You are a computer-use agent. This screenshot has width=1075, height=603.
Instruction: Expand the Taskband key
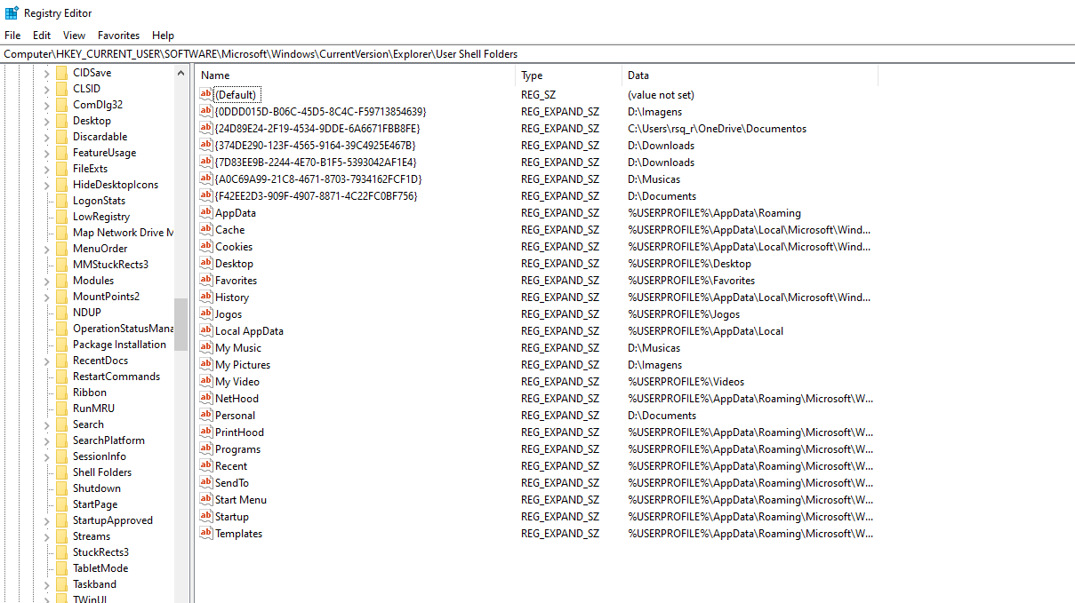(x=47, y=584)
